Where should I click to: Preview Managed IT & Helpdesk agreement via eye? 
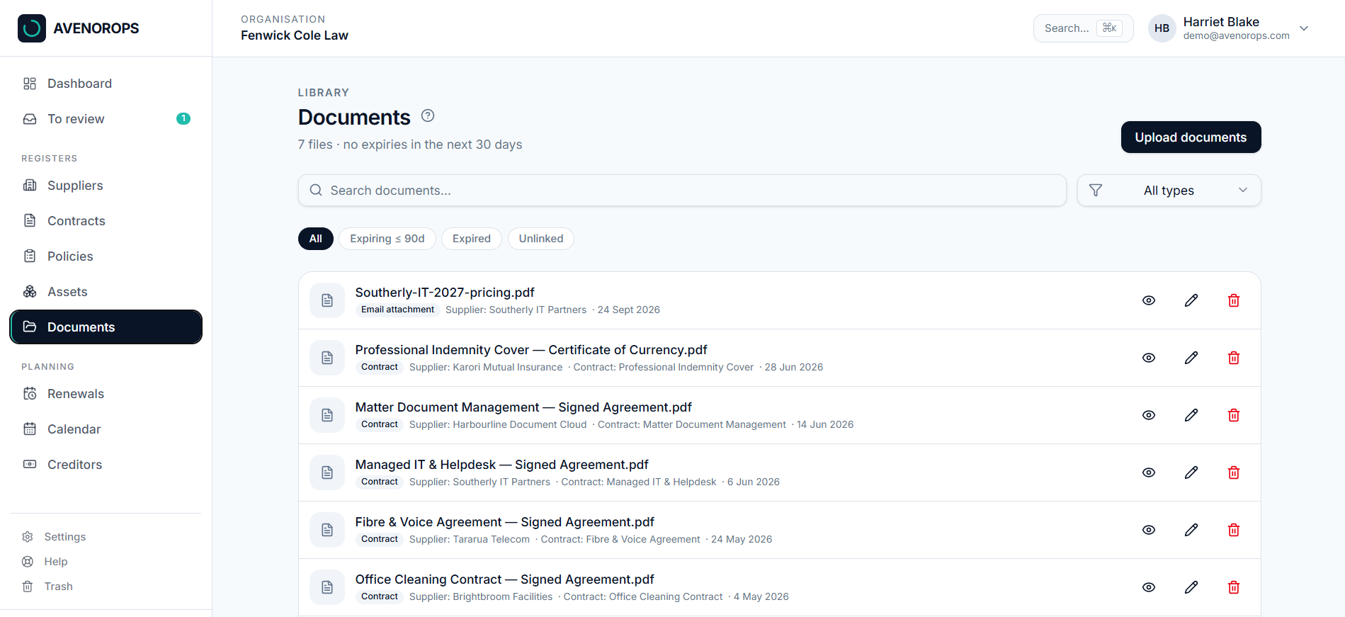[1149, 472]
